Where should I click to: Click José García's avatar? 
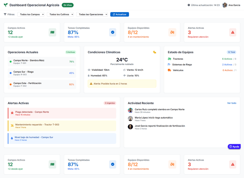point(130,127)
